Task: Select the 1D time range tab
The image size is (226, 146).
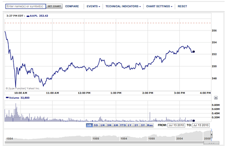Action: [89, 125]
